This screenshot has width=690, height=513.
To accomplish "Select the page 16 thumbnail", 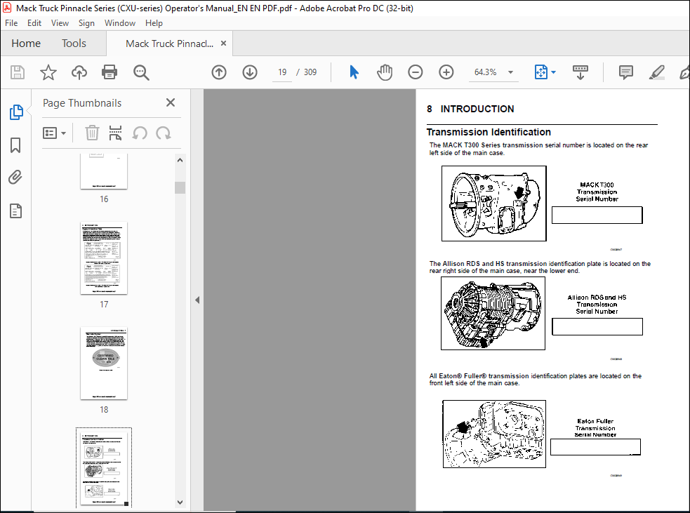I will tap(104, 171).
